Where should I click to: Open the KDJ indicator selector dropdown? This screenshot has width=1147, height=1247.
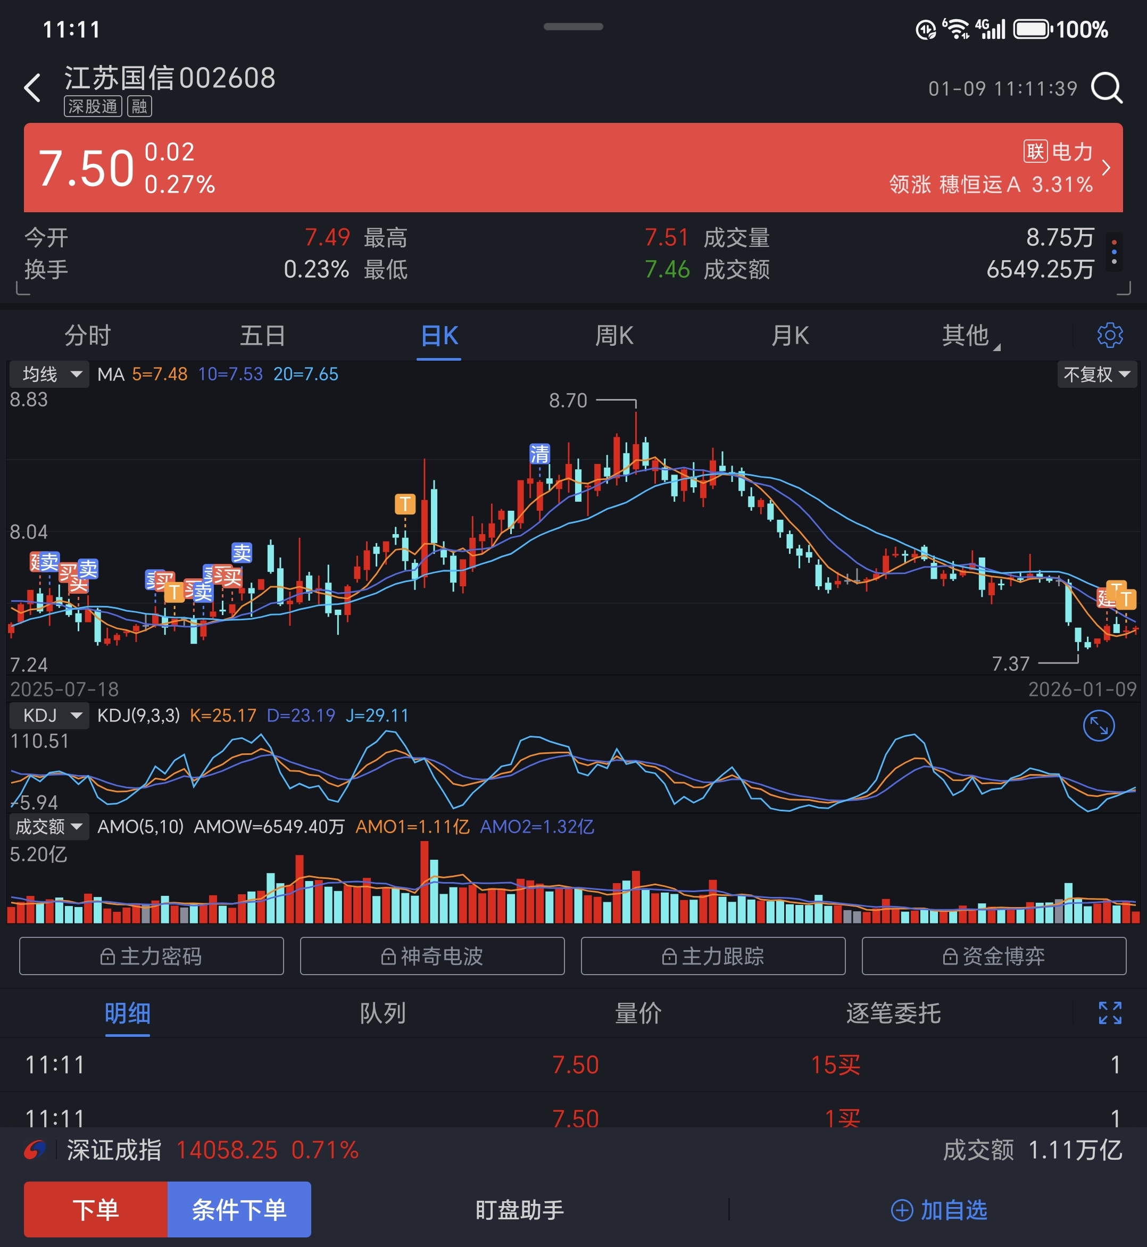pyautogui.click(x=50, y=716)
